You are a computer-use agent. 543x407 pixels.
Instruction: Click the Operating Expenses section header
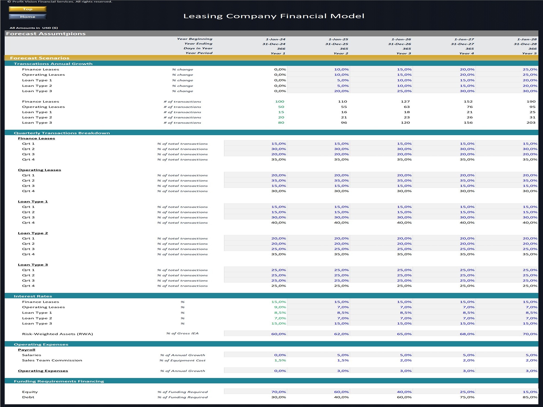click(x=271, y=344)
